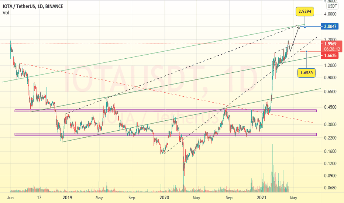
Task: Click the 0.1600 price axis value
Action: (x=330, y=151)
